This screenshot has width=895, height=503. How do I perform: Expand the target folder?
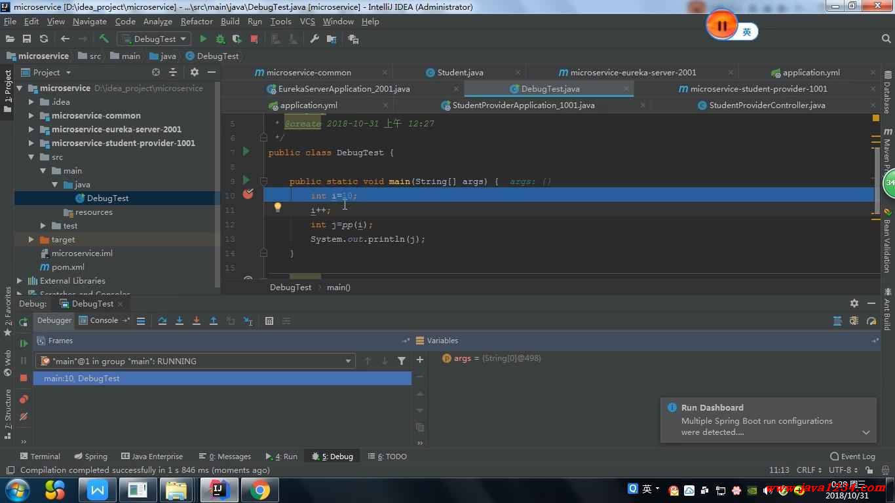(31, 239)
